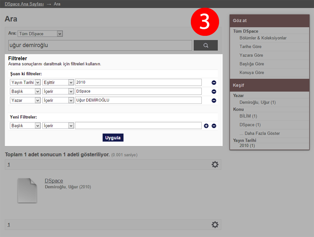Filter by subject DSpace (1)
The width and height of the screenshot is (314, 237).
[x=250, y=125]
